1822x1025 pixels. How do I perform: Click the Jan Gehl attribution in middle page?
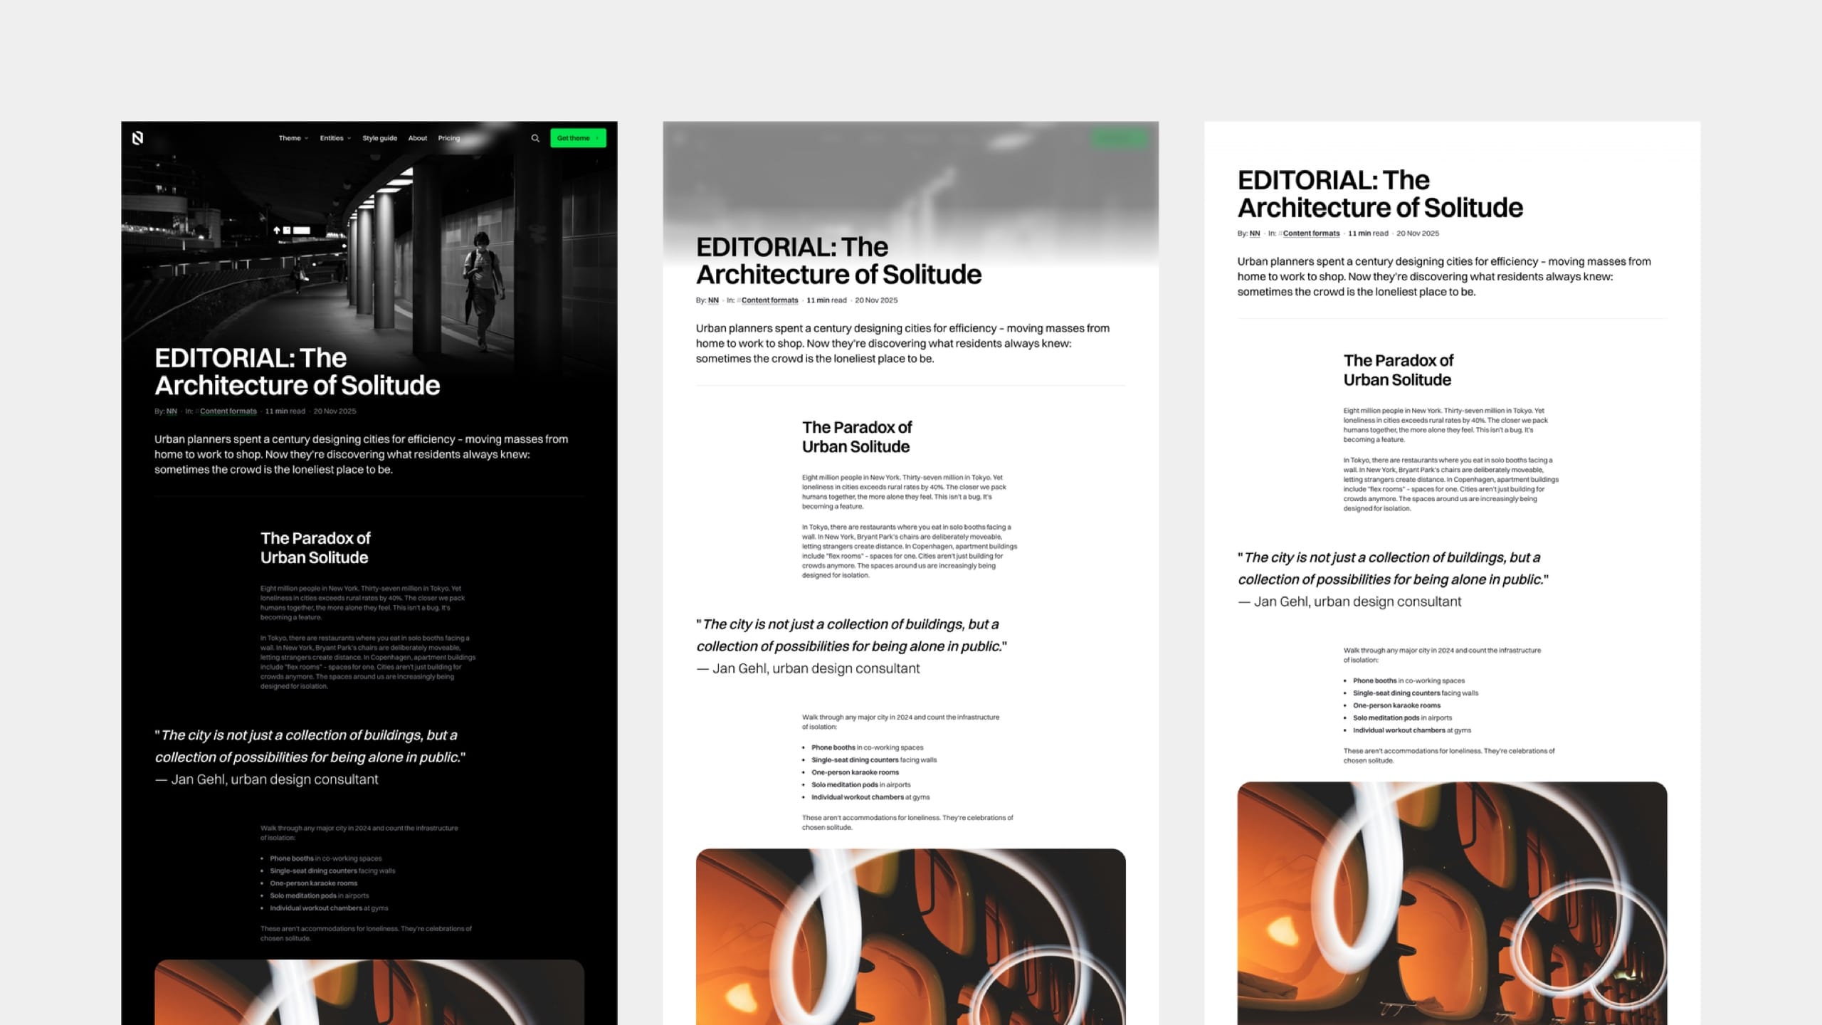click(x=809, y=668)
